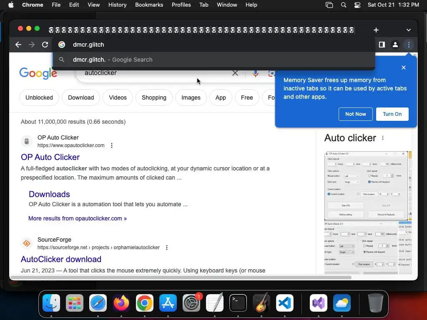
Task: Open the Google logo homepage link
Action: [x=38, y=73]
